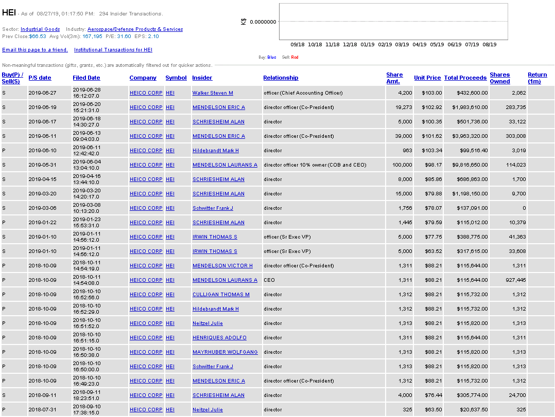Open insider Walker Steven M link
The height and width of the screenshot is (417, 555).
tap(213, 93)
